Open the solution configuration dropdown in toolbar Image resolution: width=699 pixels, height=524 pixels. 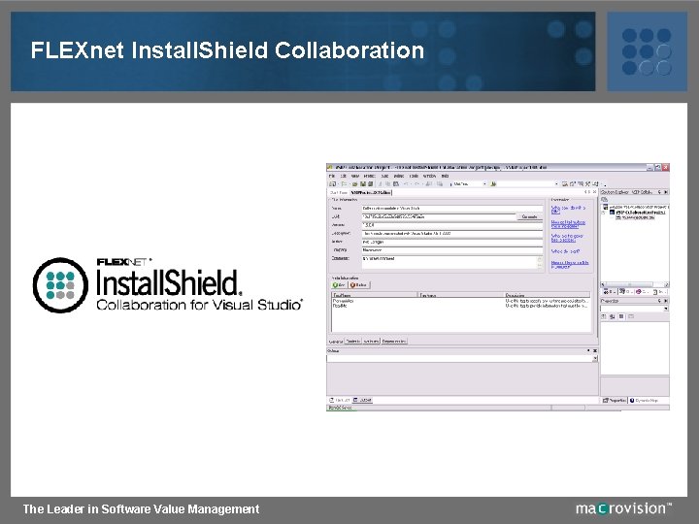484,184
